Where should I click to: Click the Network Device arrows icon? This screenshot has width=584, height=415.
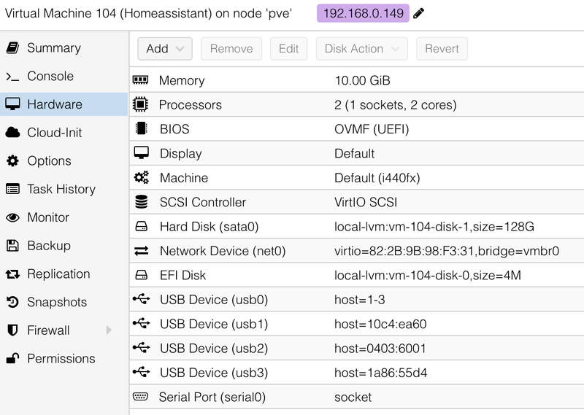point(141,251)
